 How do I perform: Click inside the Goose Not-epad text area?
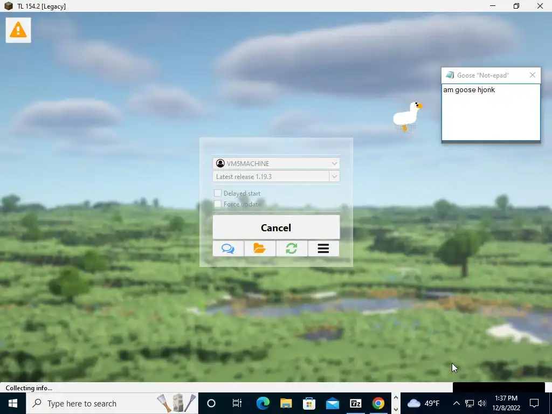click(491, 112)
